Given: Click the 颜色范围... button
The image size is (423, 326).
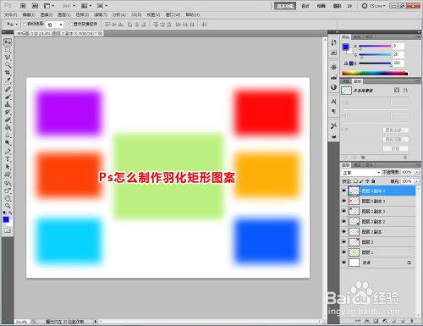Looking at the screenshot, I should [x=396, y=139].
